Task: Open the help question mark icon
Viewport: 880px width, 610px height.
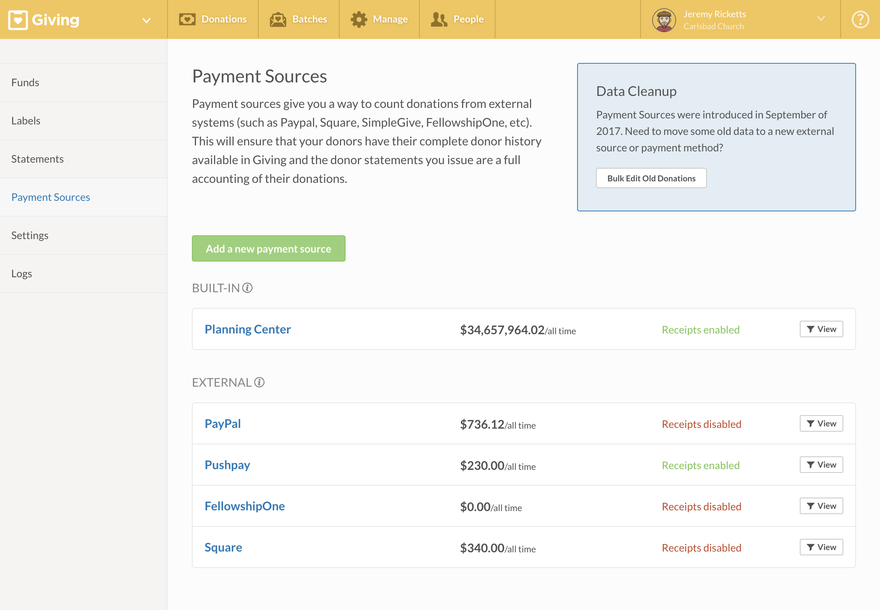Action: pos(860,19)
